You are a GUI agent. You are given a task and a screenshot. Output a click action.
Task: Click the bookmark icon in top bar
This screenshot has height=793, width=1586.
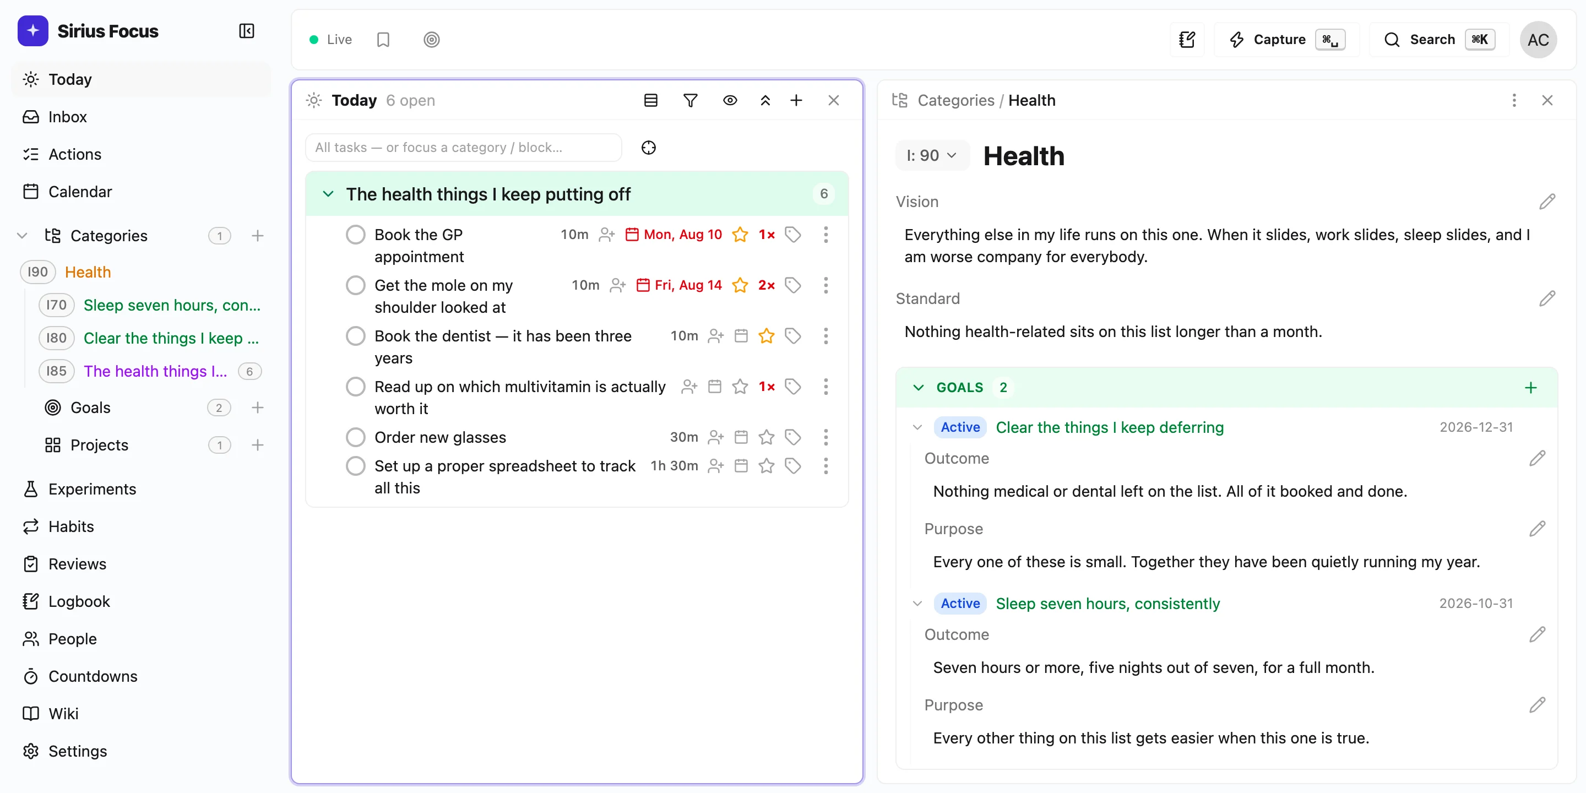(383, 40)
